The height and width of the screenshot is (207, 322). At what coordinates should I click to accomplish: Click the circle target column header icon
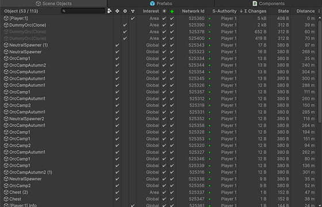125,11
